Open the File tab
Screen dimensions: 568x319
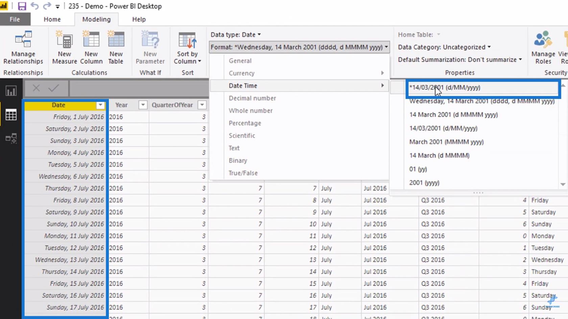coord(15,19)
